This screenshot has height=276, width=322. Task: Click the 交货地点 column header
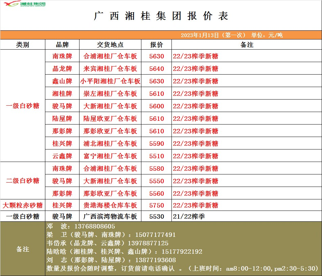click(110, 45)
